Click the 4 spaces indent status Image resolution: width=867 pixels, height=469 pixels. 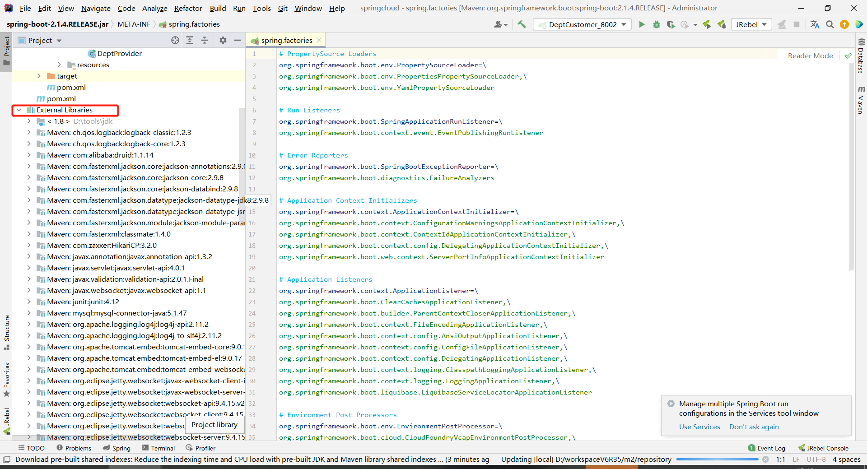(846, 460)
